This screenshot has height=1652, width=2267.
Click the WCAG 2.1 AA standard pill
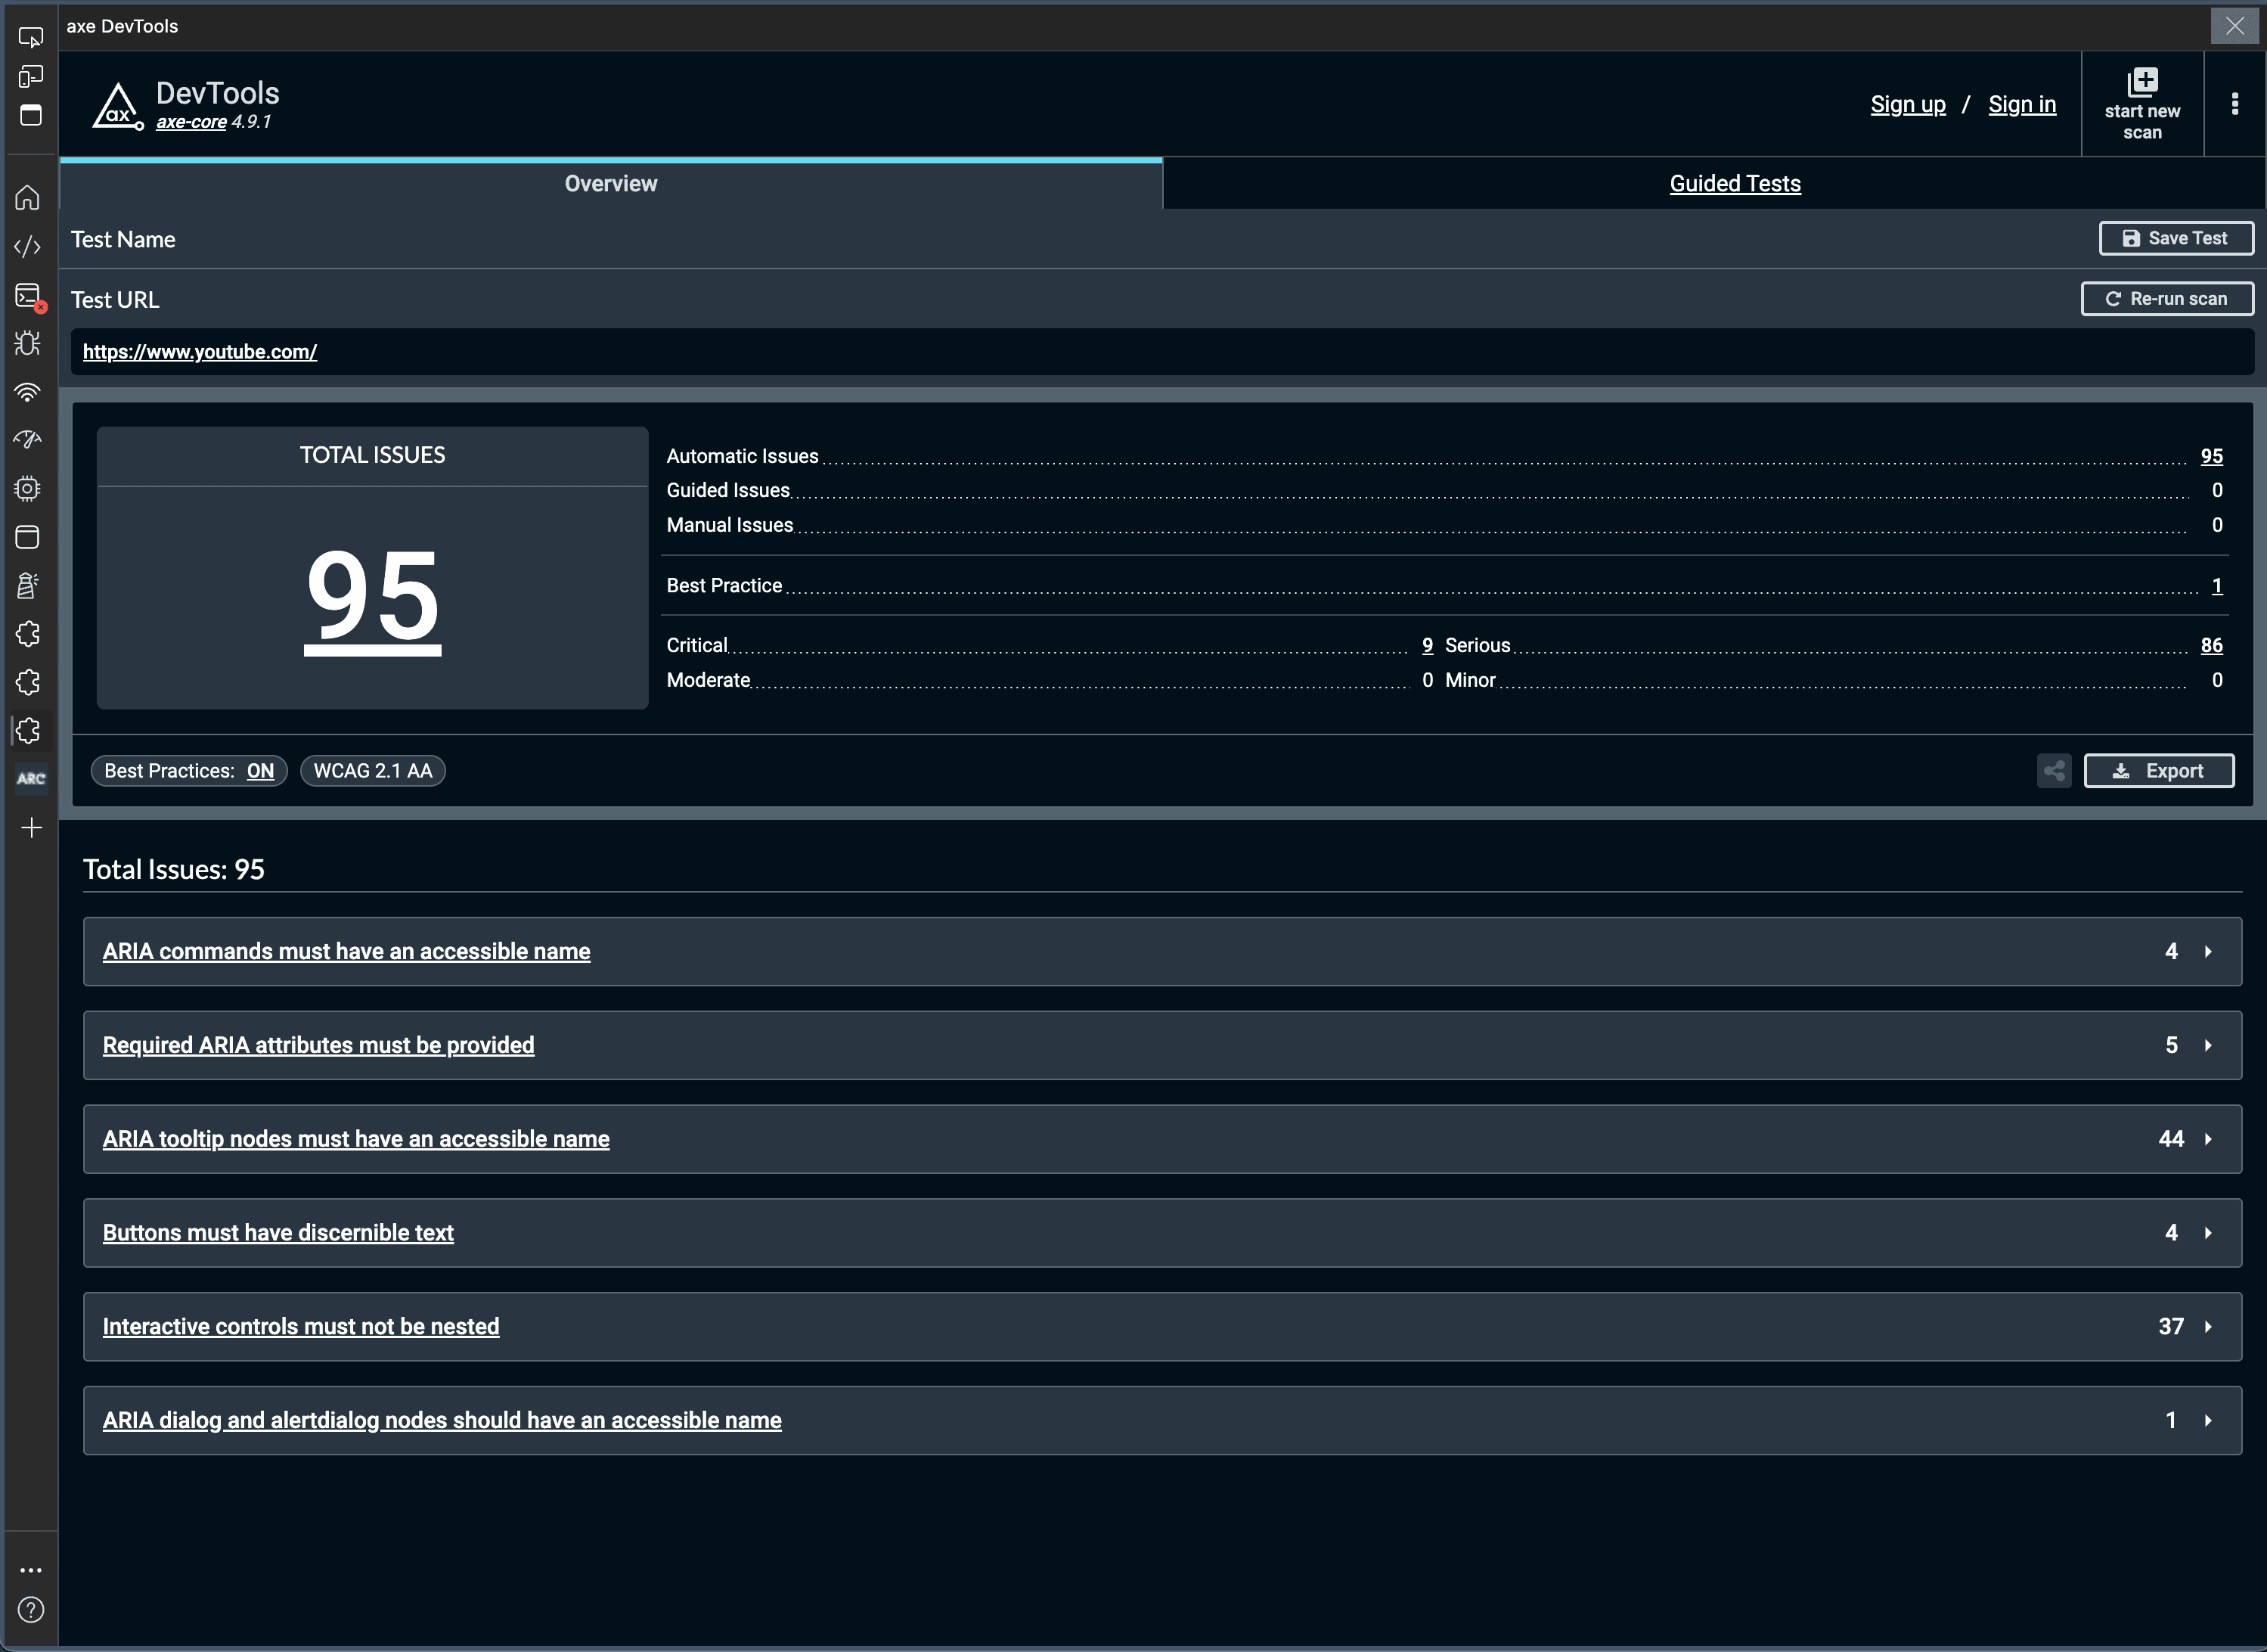pyautogui.click(x=373, y=771)
